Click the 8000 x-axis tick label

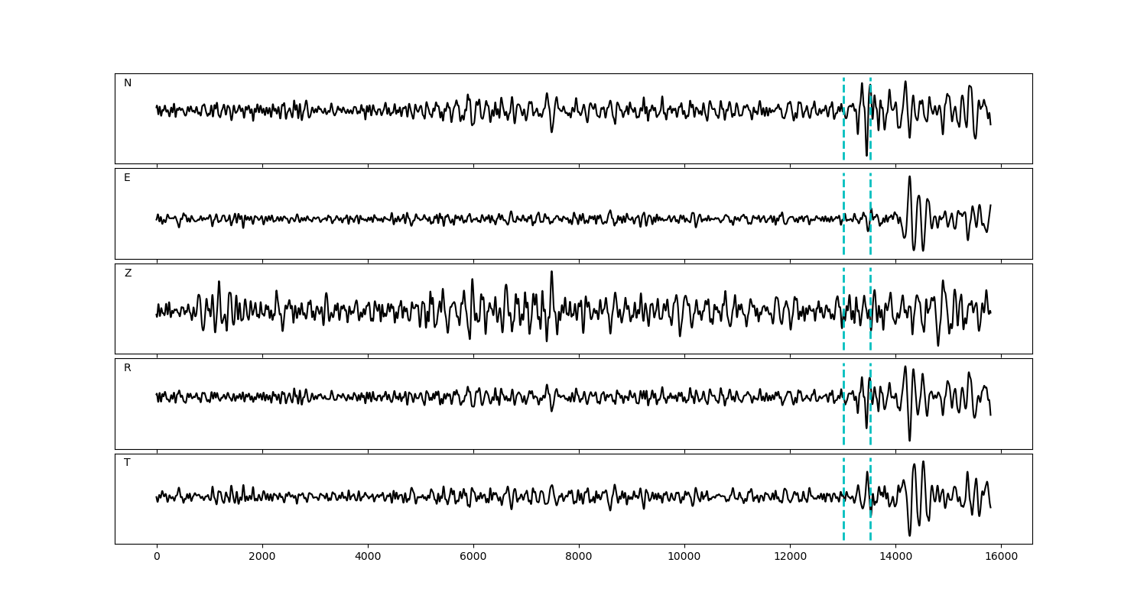[579, 558]
